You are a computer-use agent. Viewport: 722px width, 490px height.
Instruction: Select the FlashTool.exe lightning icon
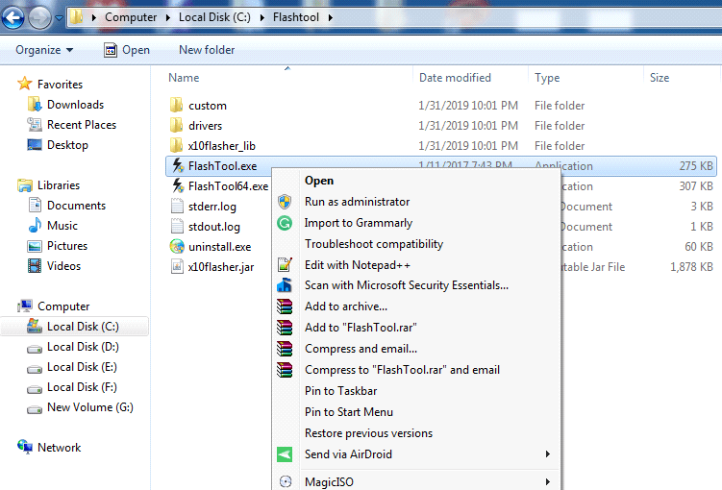[178, 165]
